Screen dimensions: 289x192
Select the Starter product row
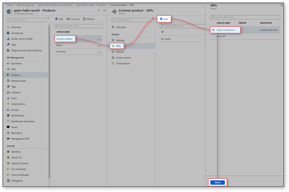[x=79, y=45]
